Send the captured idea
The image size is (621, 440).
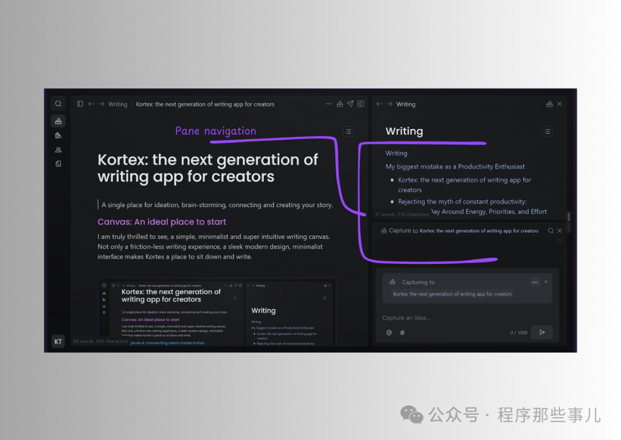[x=542, y=332]
